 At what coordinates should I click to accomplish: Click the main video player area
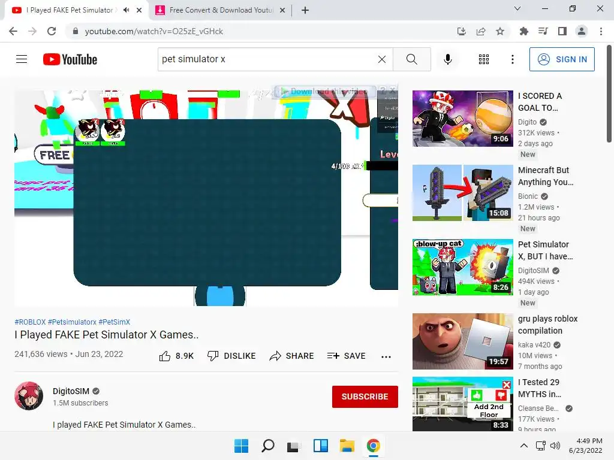[x=206, y=198]
